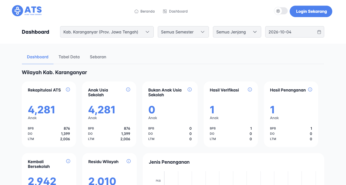This screenshot has height=185, width=346.
Task: Show info for Bukan Anak Usia Sekolah
Action: pos(190,89)
